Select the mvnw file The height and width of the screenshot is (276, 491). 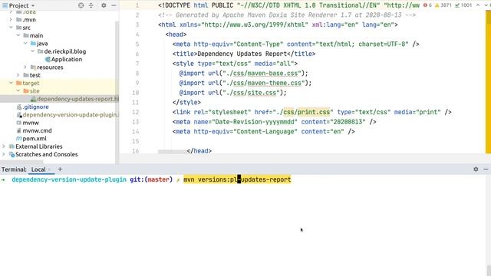(x=31, y=123)
